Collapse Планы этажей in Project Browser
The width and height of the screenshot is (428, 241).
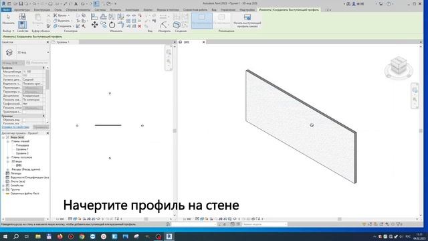(x=7, y=141)
